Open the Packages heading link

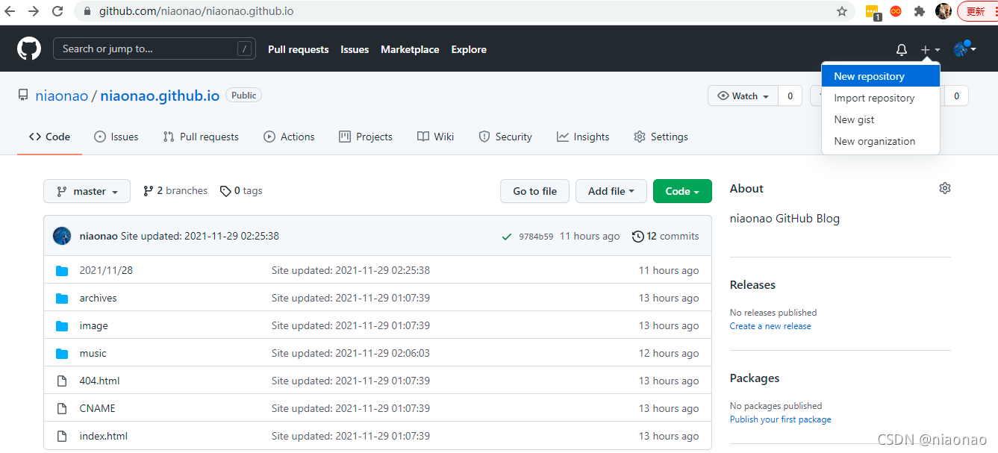pos(755,378)
